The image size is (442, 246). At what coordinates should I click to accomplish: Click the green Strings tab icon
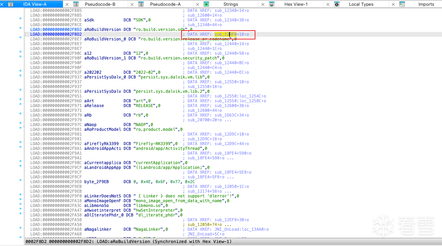pyautogui.click(x=206, y=4)
